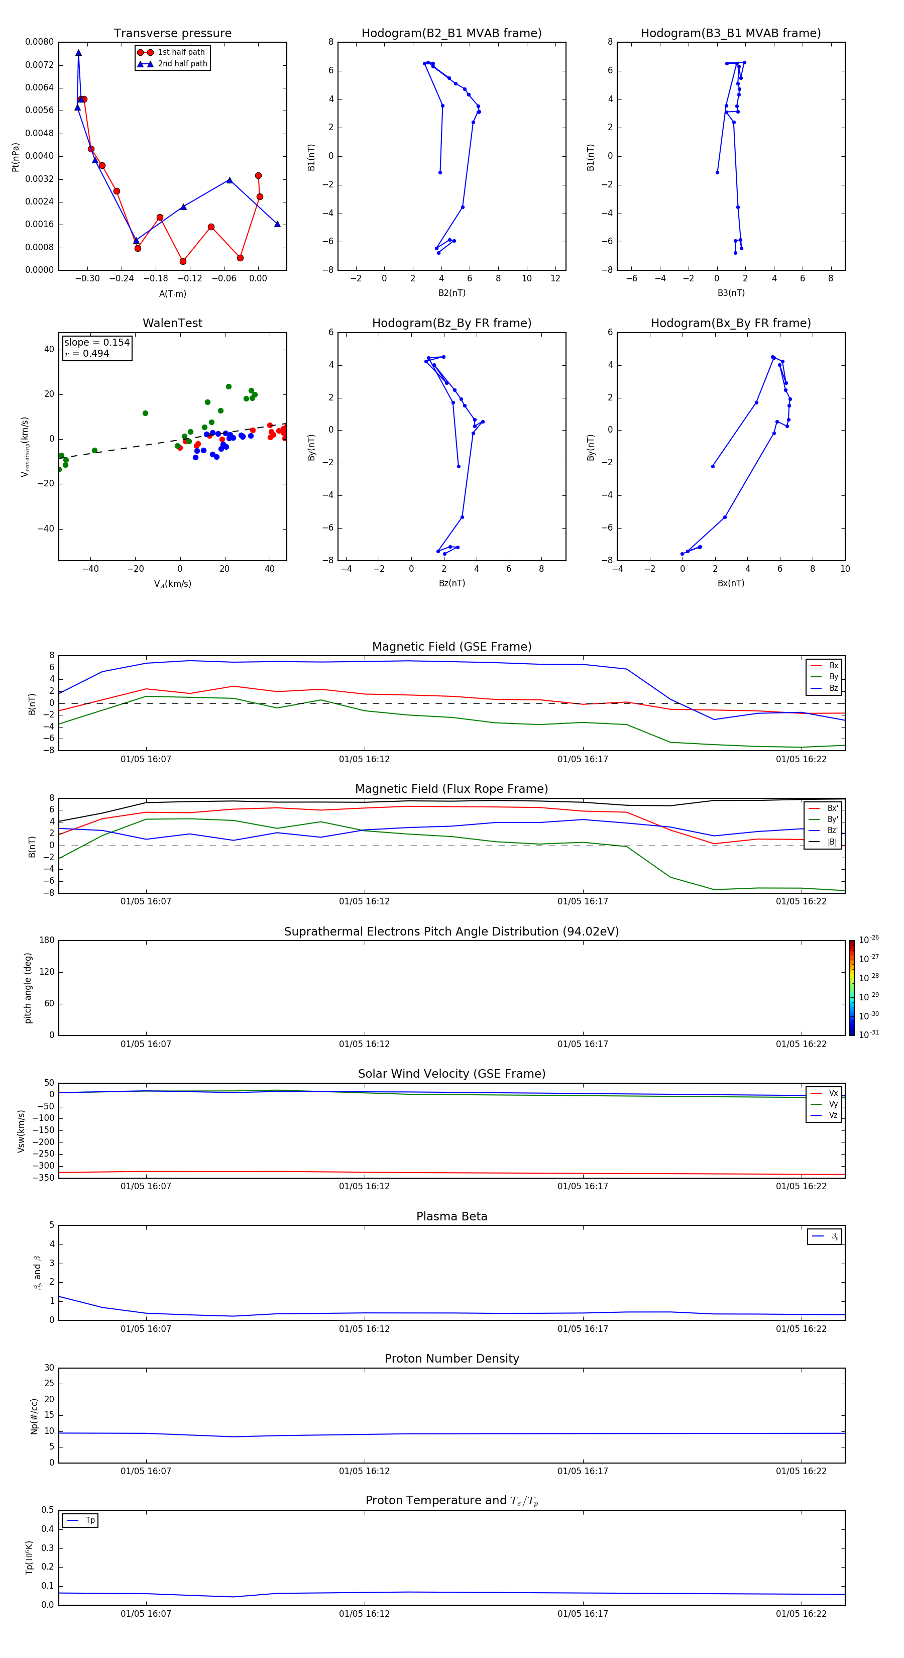Click 'B2(nT)' x-axis label
The height and width of the screenshot is (1658, 904).
pos(451,293)
